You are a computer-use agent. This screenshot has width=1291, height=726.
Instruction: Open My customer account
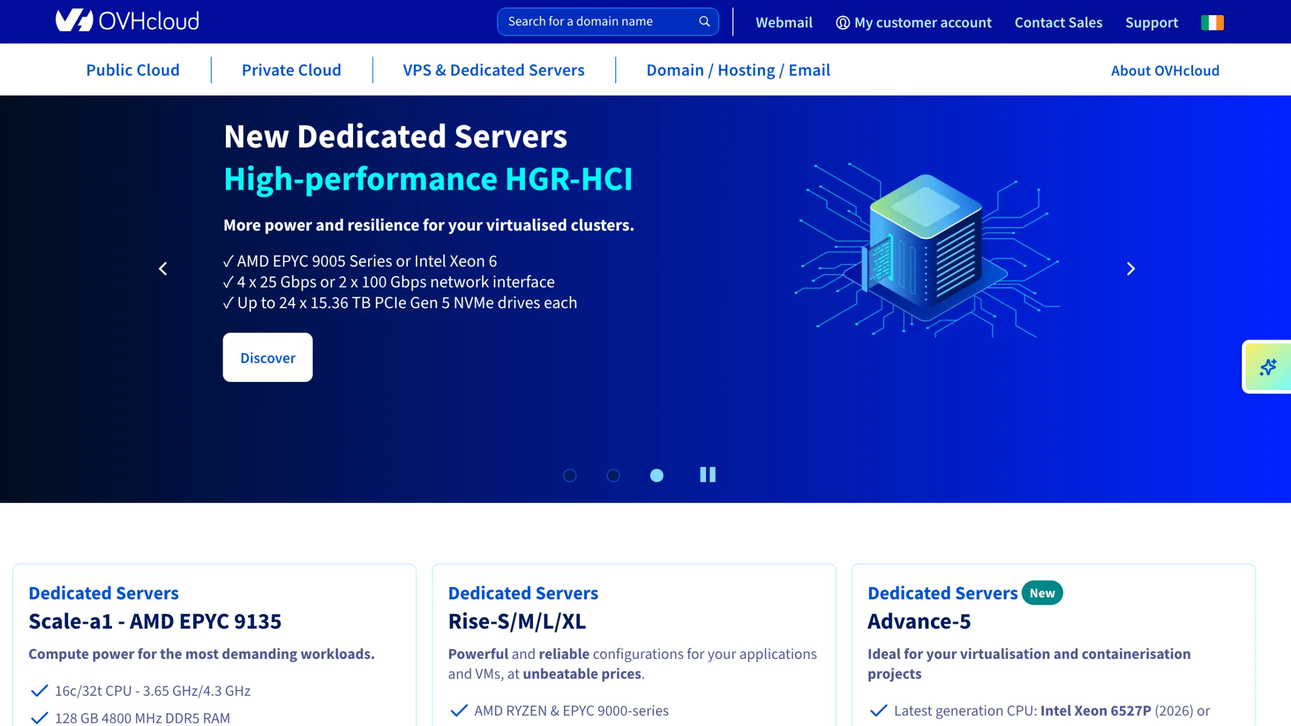pos(914,22)
